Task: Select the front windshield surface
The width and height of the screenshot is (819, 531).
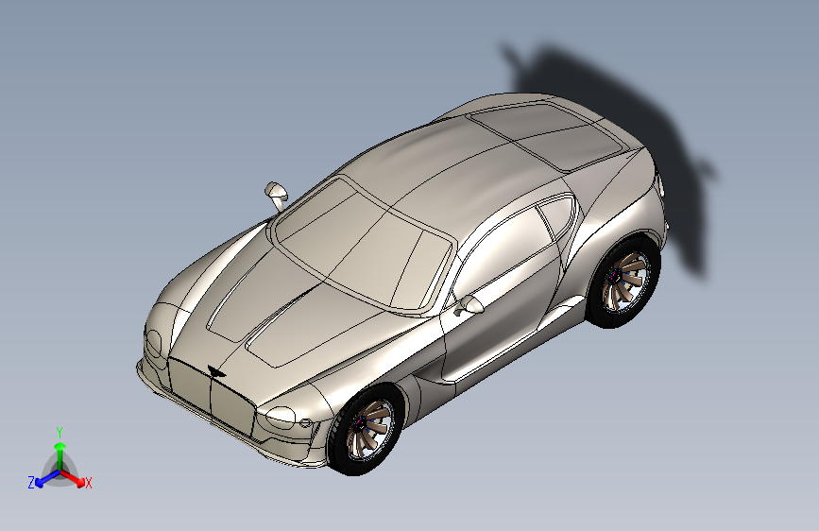Action: (x=362, y=245)
